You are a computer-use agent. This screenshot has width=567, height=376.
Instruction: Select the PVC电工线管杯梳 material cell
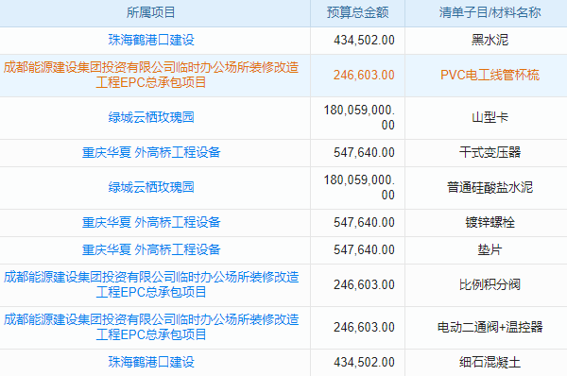point(490,76)
